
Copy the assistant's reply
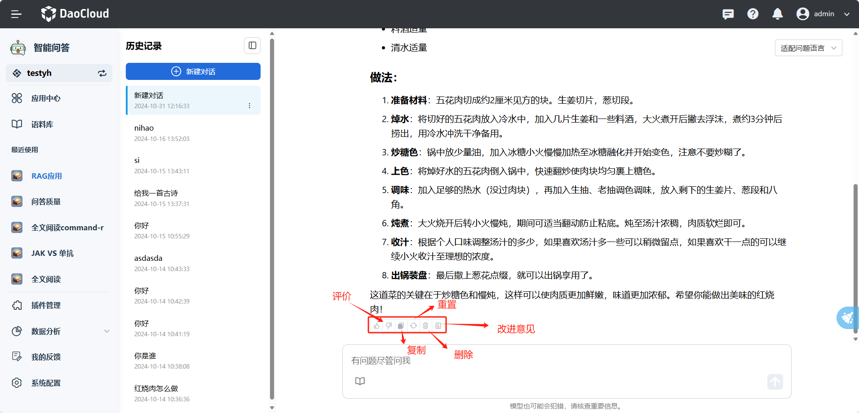pos(401,326)
